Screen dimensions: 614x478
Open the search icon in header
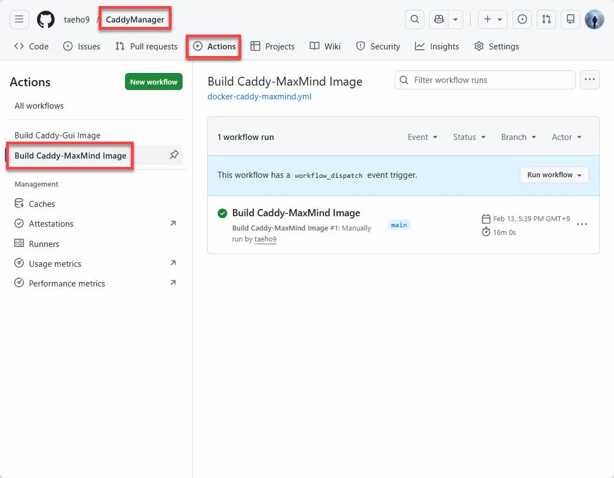click(x=414, y=19)
